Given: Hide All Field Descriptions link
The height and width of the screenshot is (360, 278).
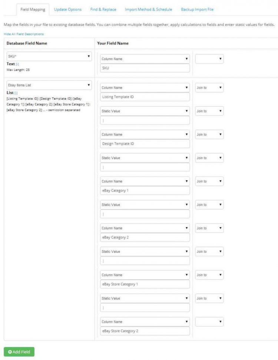Looking at the screenshot, I should click(x=23, y=34).
